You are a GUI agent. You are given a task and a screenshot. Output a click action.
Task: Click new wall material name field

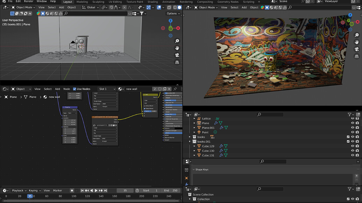[x=139, y=89]
